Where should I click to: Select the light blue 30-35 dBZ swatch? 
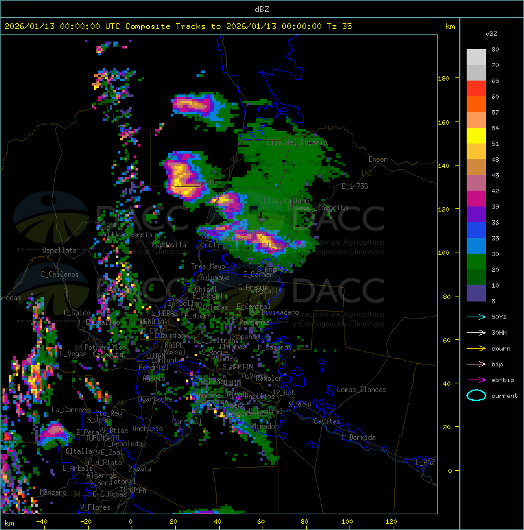476,245
